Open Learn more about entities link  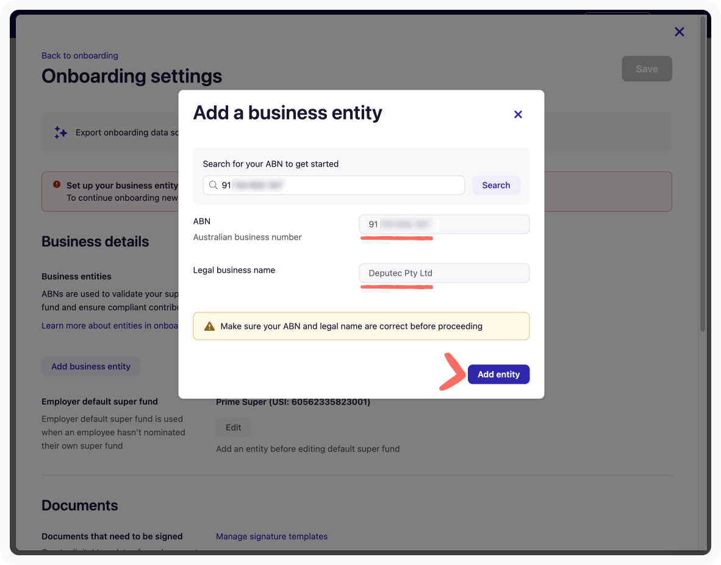(x=110, y=326)
